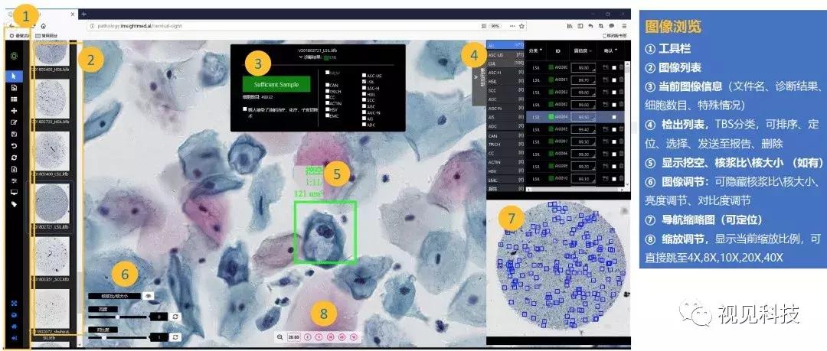Sort by the 确认 column header
Image resolution: width=827 pixels, height=351 pixels.
(611, 50)
